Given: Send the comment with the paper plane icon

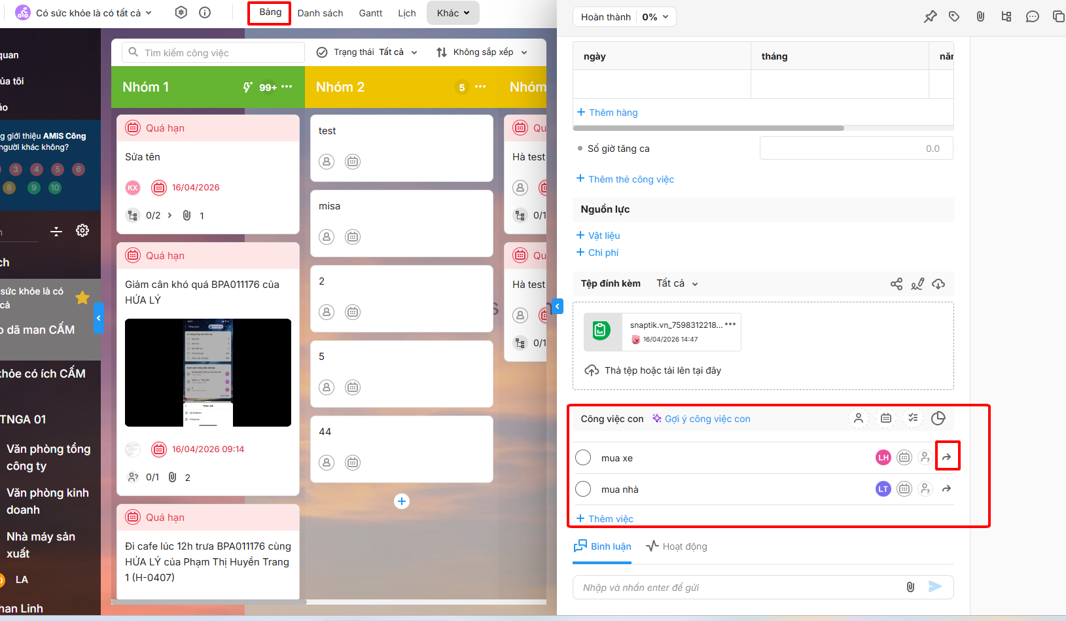Looking at the screenshot, I should click(x=935, y=587).
